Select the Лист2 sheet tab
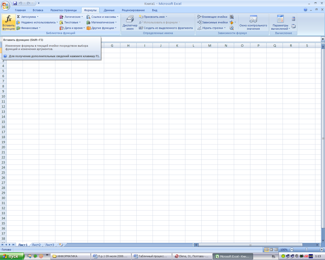325x260 pixels. point(36,245)
